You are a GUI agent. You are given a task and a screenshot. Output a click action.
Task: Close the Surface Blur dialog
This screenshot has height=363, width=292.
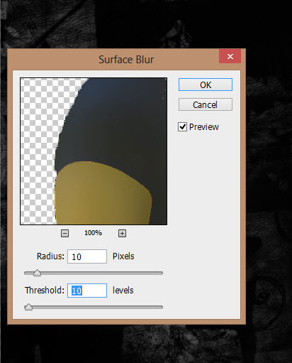[230, 56]
